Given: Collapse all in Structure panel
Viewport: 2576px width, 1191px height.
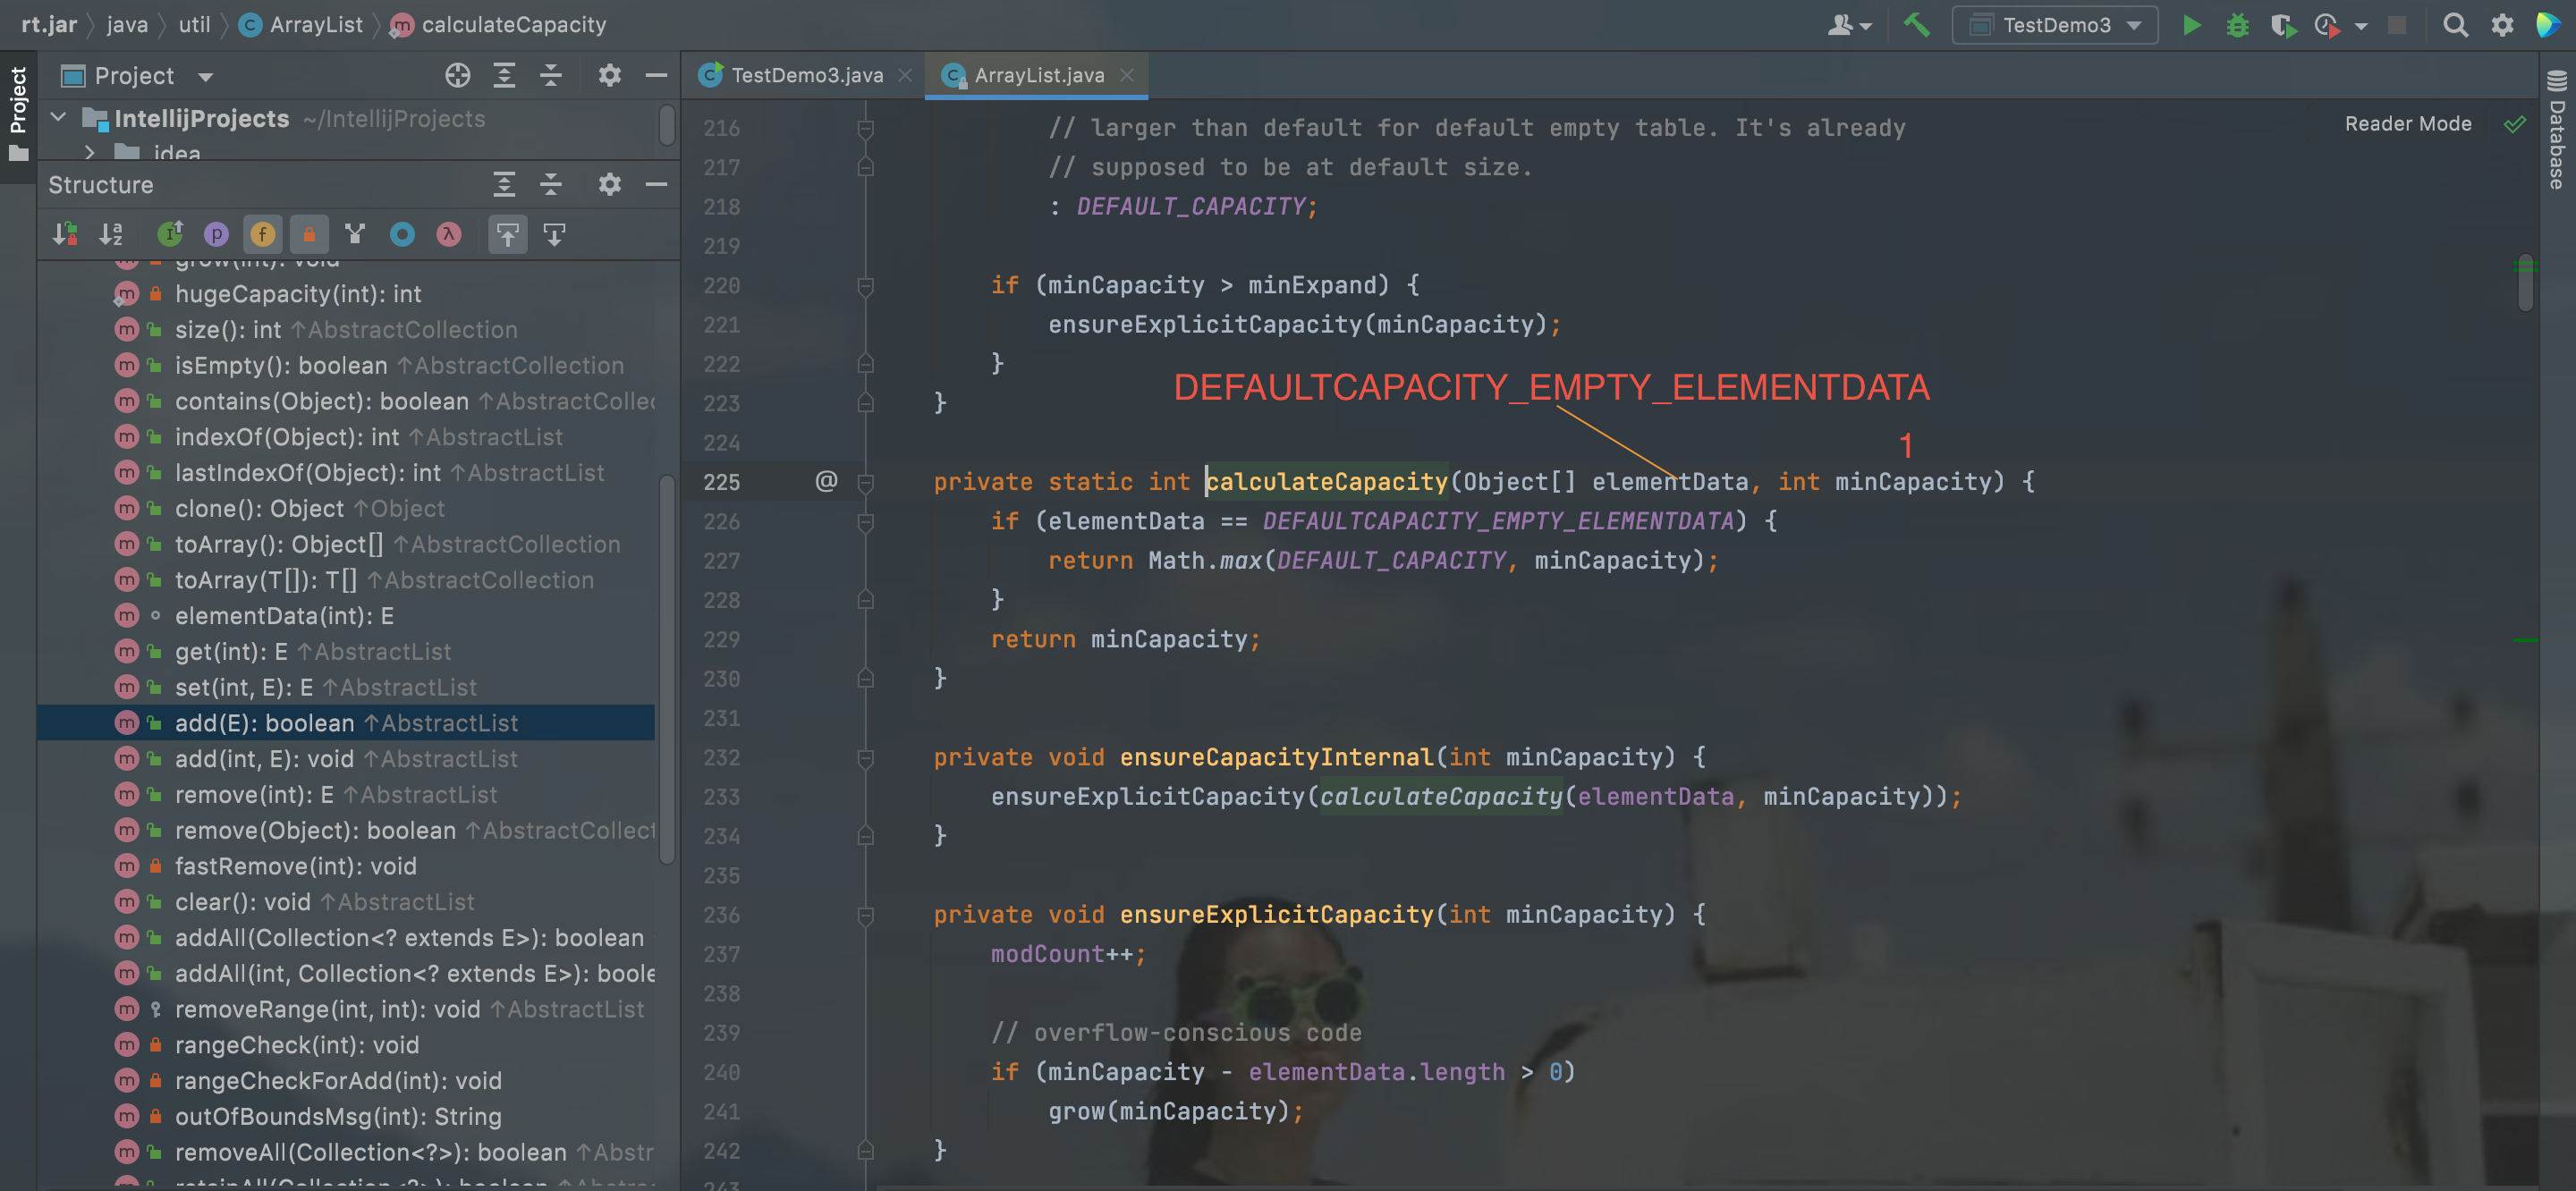Looking at the screenshot, I should coord(551,184).
